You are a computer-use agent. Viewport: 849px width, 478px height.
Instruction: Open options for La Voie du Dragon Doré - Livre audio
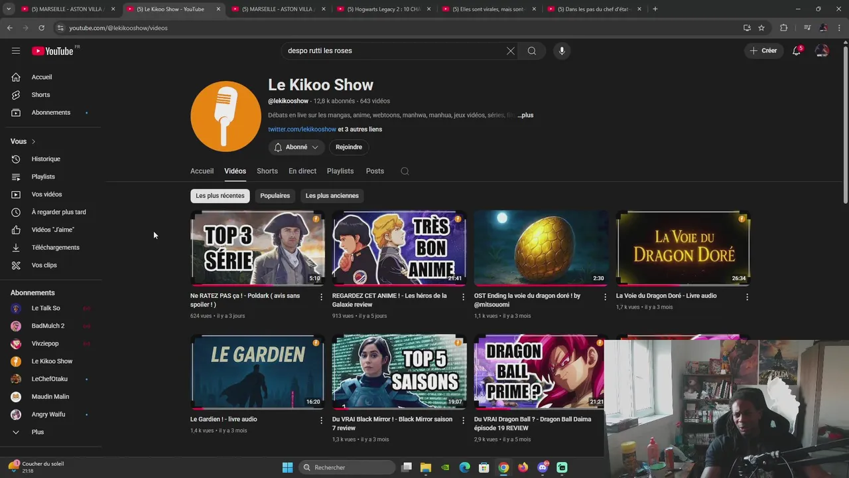747,297
